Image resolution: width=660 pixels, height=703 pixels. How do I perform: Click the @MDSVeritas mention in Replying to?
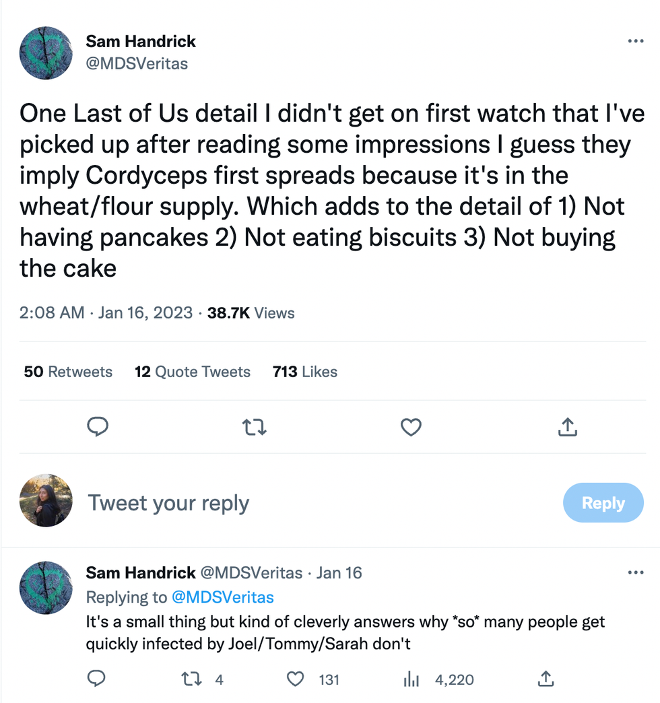click(x=222, y=597)
